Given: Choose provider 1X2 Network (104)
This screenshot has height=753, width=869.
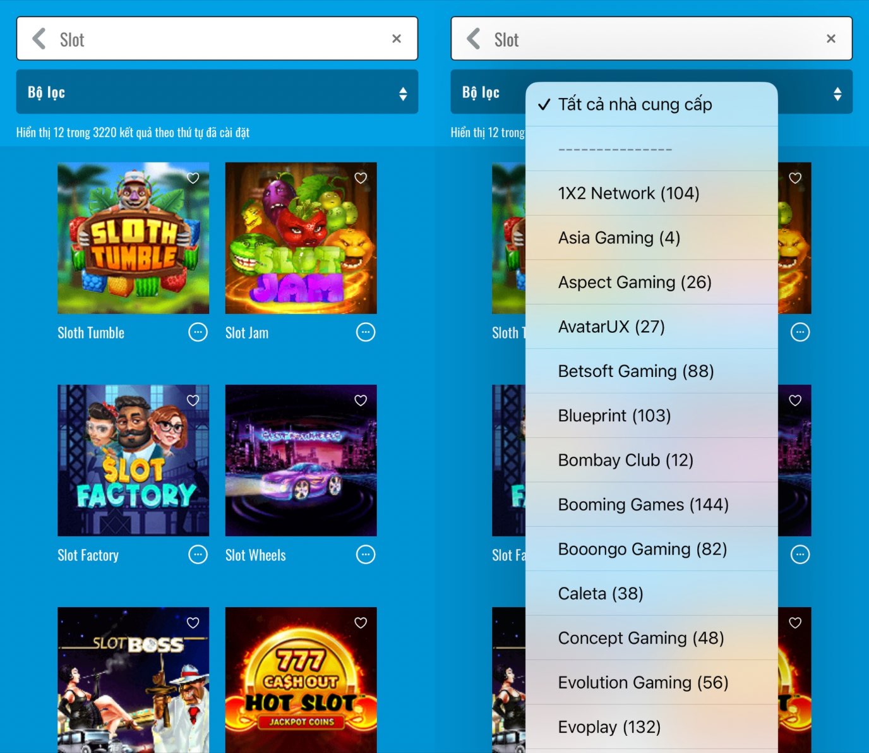Looking at the screenshot, I should point(652,193).
